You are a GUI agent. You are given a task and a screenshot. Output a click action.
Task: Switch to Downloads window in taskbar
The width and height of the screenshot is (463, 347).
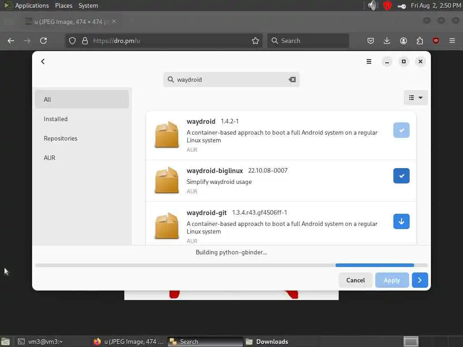(281, 342)
